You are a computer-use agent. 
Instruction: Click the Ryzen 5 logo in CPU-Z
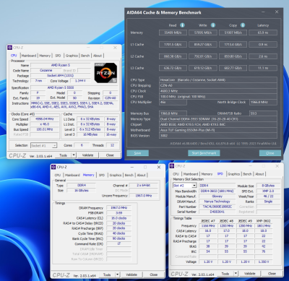tap(105, 73)
